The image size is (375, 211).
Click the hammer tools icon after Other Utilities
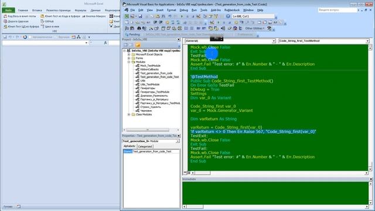[270, 28]
